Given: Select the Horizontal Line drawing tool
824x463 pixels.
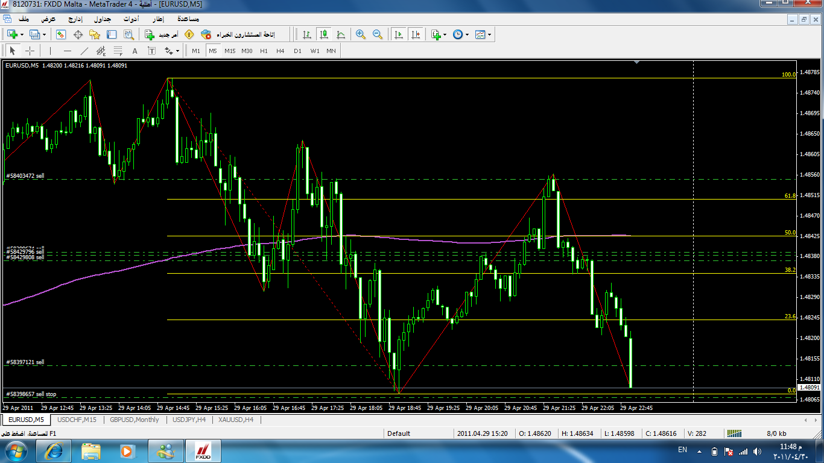Looking at the screenshot, I should (68, 51).
